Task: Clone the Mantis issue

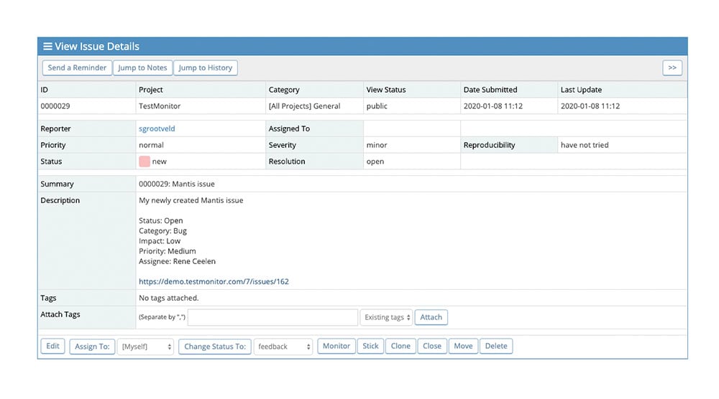Action: [400, 346]
